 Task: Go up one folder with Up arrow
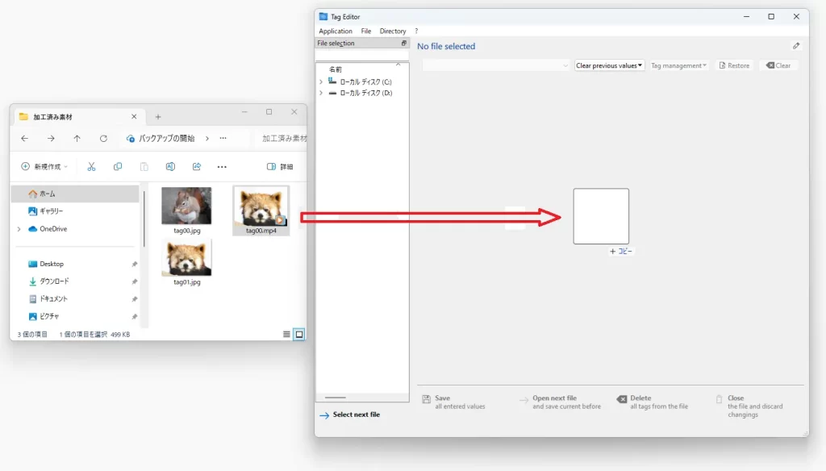tap(77, 139)
